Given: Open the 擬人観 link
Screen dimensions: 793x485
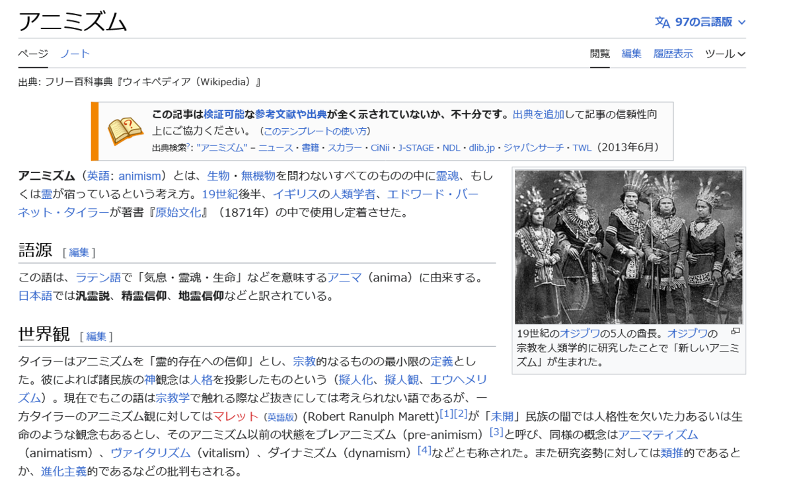Looking at the screenshot, I should pyautogui.click(x=401, y=380).
